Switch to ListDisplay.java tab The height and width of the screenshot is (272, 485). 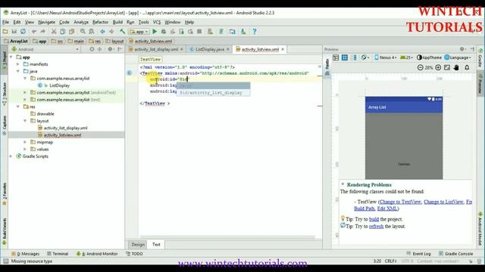tap(210, 49)
